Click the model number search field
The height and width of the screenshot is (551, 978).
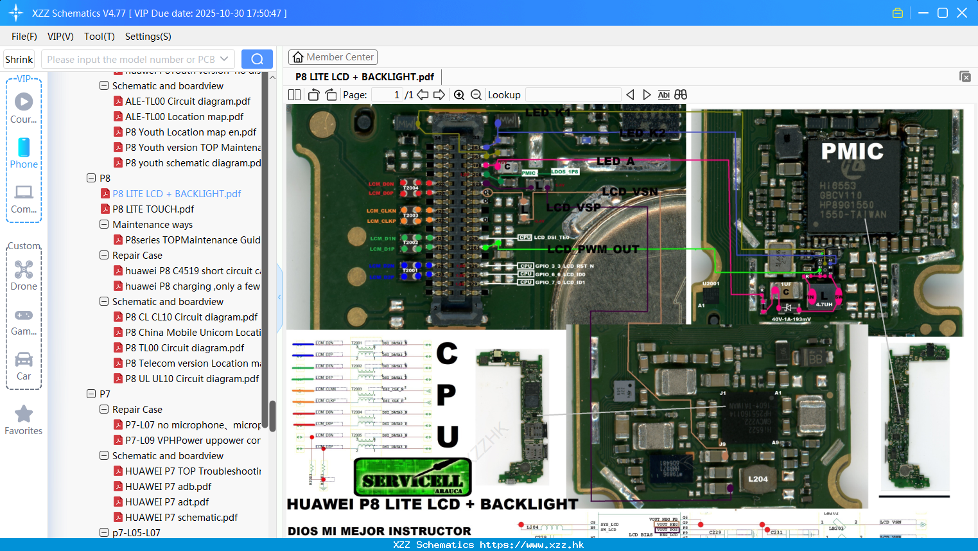pyautogui.click(x=131, y=59)
